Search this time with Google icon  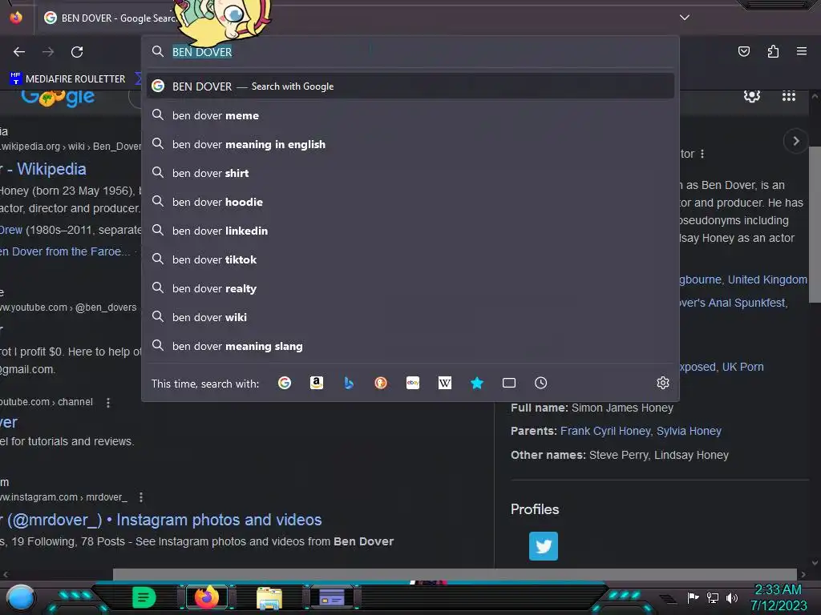point(285,383)
